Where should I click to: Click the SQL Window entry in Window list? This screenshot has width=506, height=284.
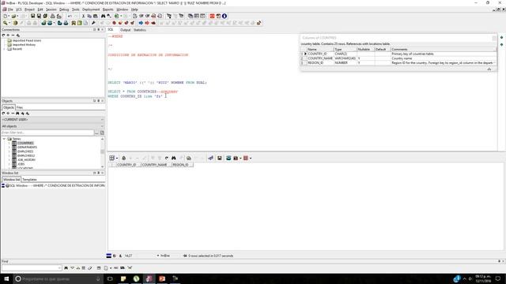53,185
